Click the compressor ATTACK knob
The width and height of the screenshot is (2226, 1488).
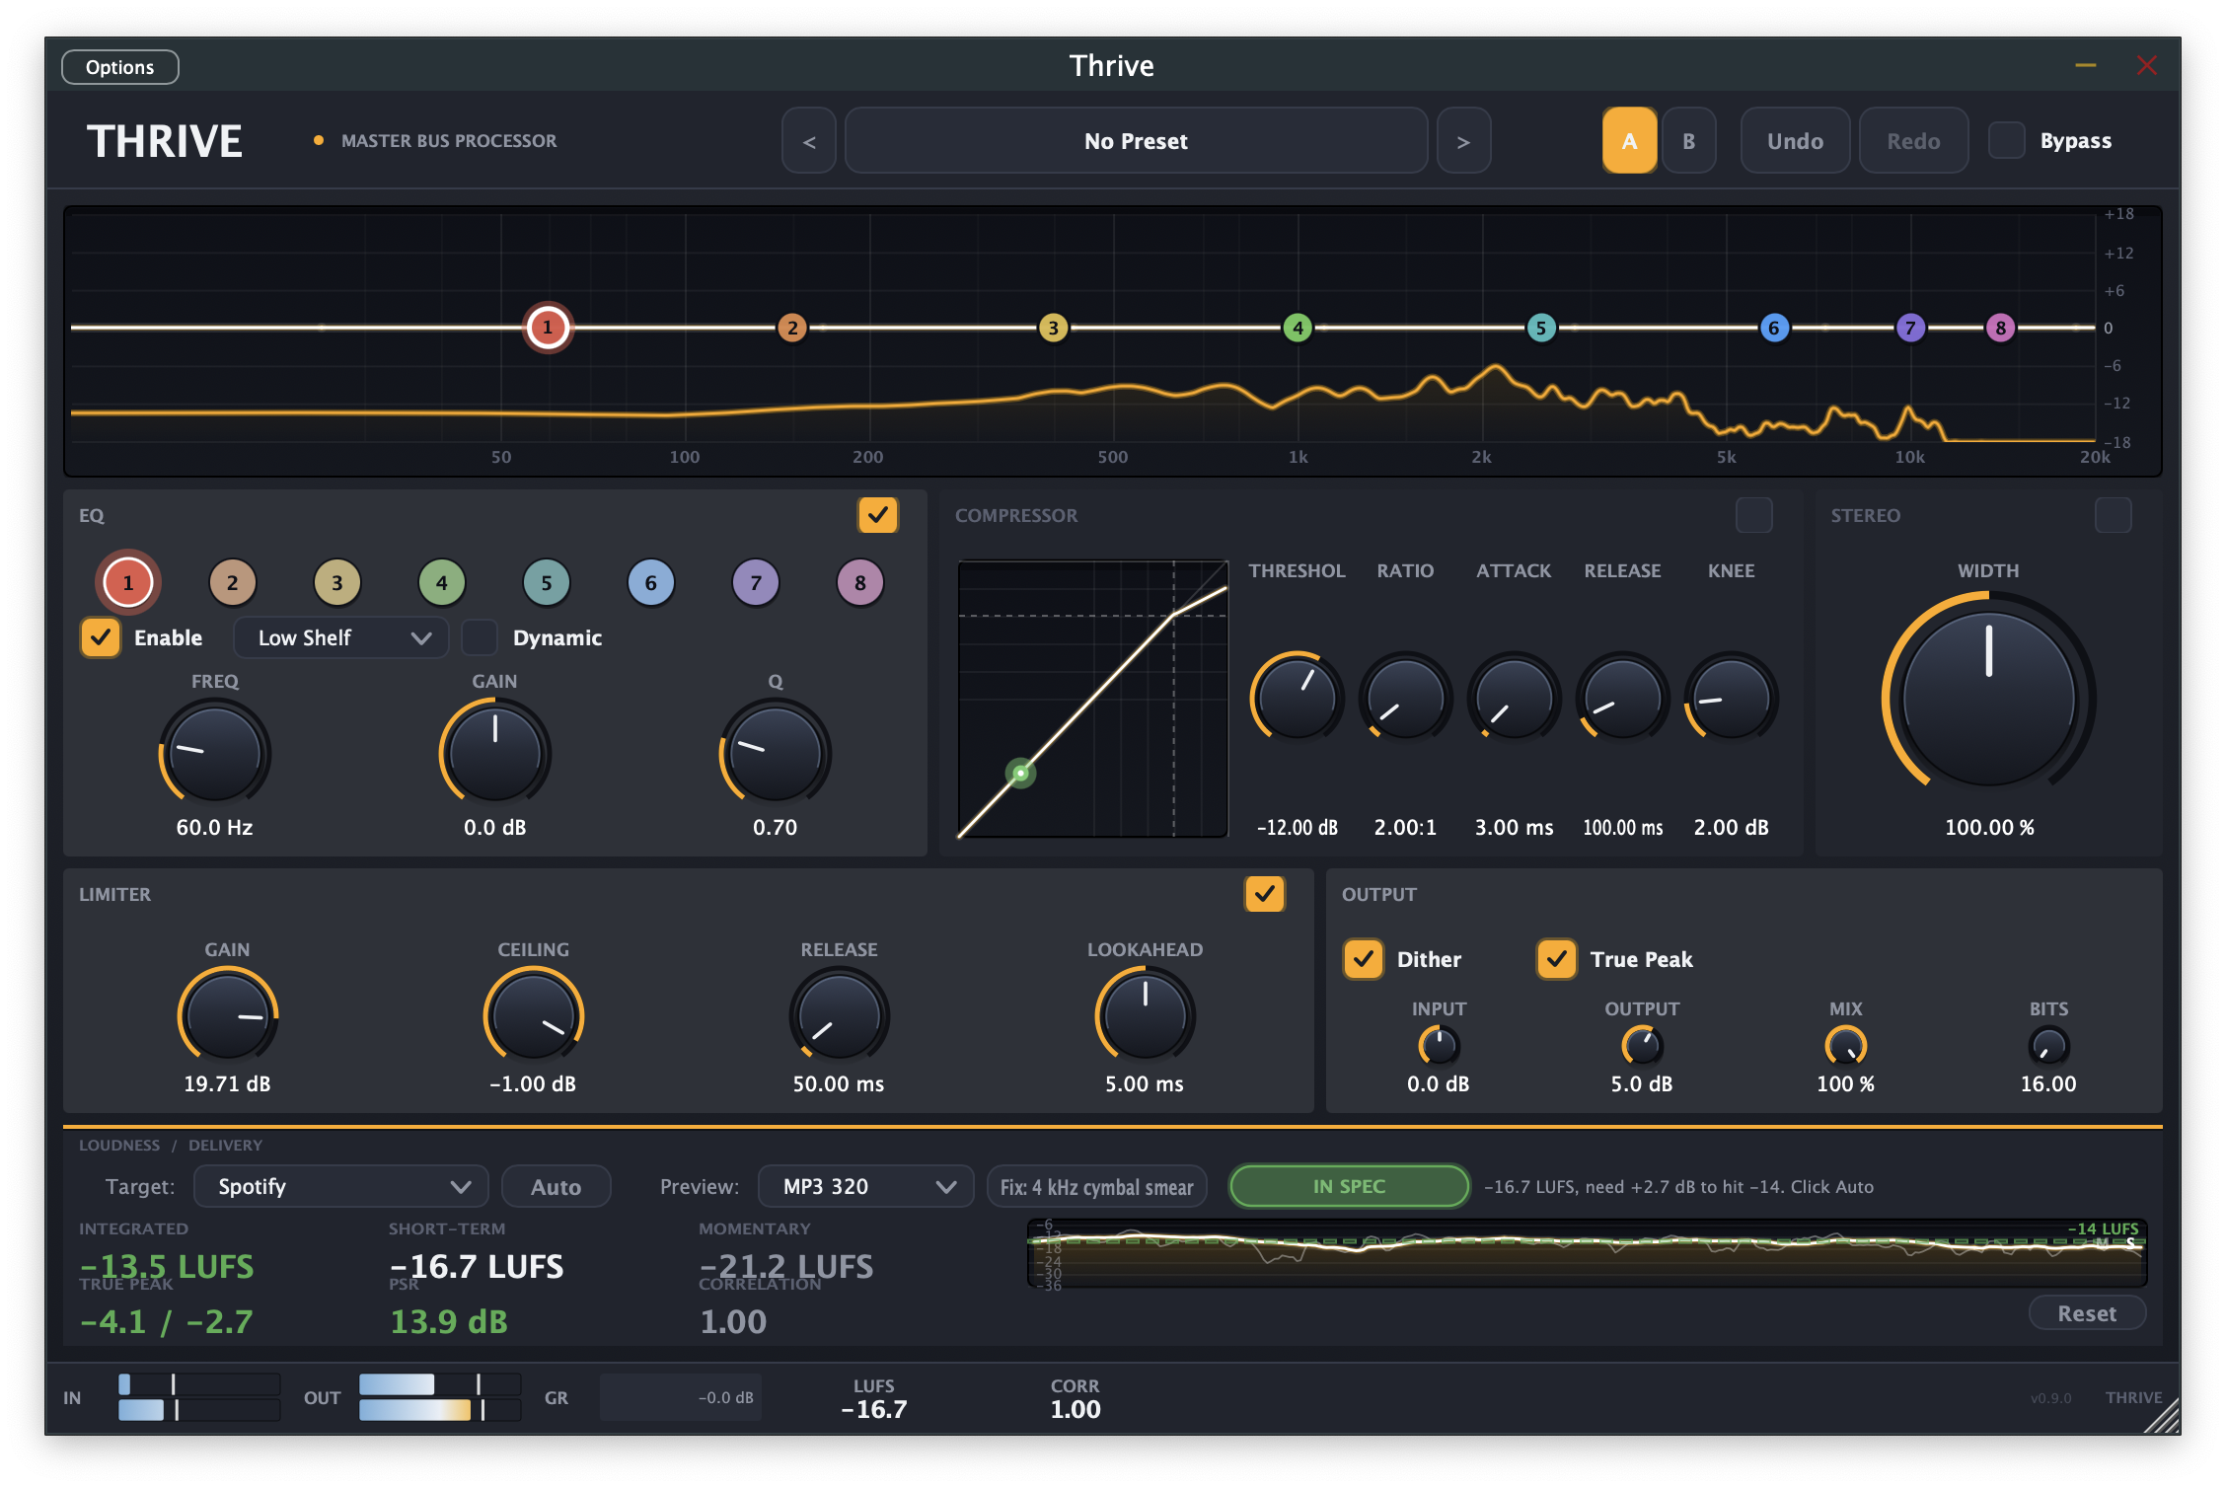pos(1515,699)
